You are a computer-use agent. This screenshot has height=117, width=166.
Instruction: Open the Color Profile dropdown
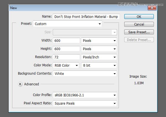85,95
